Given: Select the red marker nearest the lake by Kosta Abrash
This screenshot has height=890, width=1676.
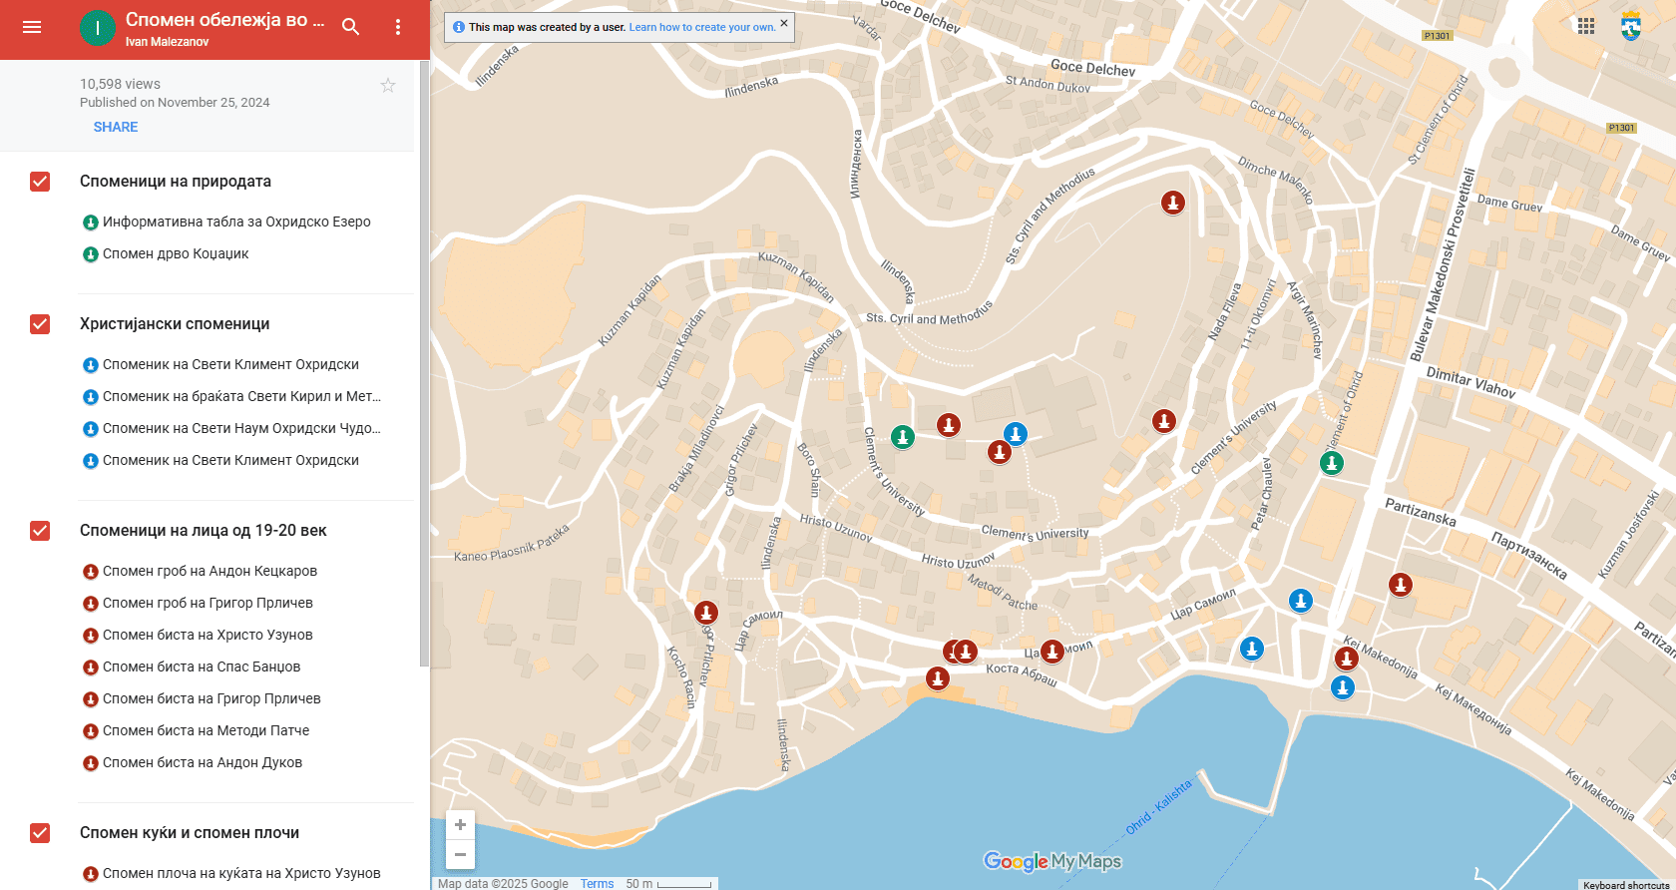Looking at the screenshot, I should click(938, 678).
